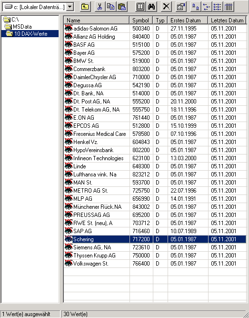Toggle the split-pane view icon
This screenshot has height=318, width=249.
(140, 7)
